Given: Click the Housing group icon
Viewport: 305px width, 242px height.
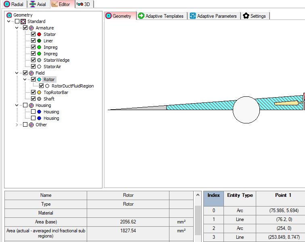Looking at the screenshot, I should tap(31, 105).
